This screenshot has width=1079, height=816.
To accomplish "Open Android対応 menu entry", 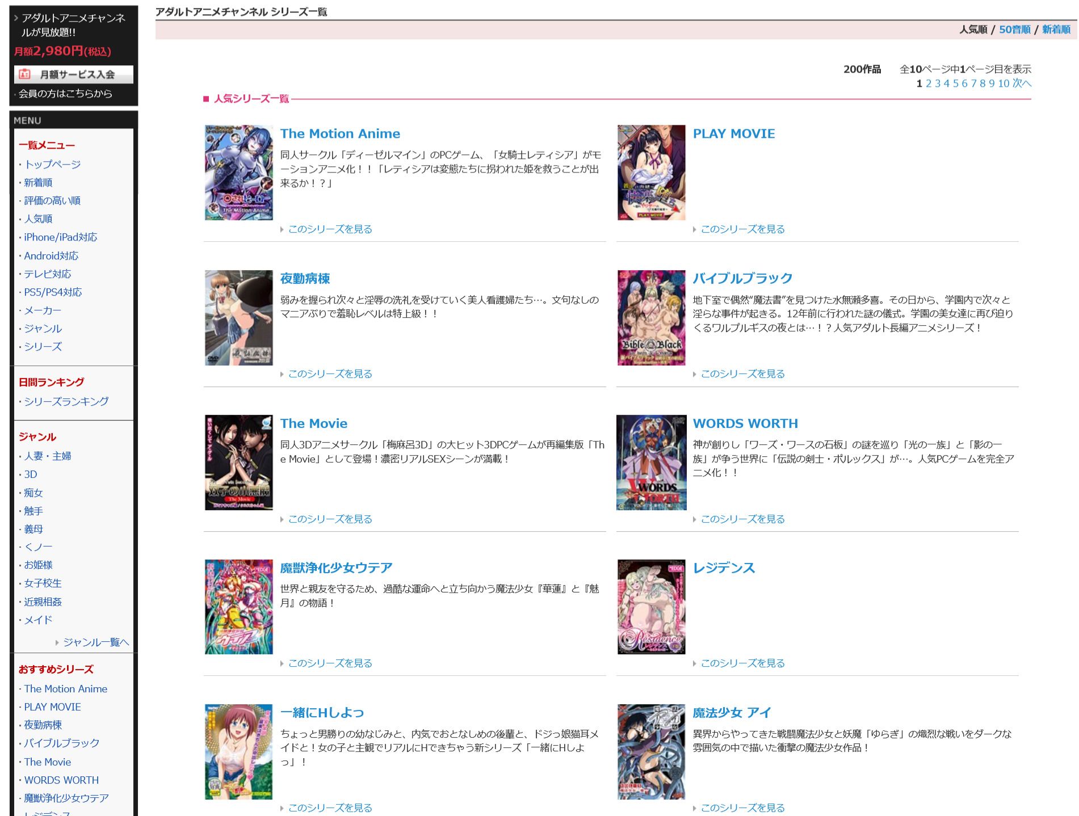I will 51,256.
